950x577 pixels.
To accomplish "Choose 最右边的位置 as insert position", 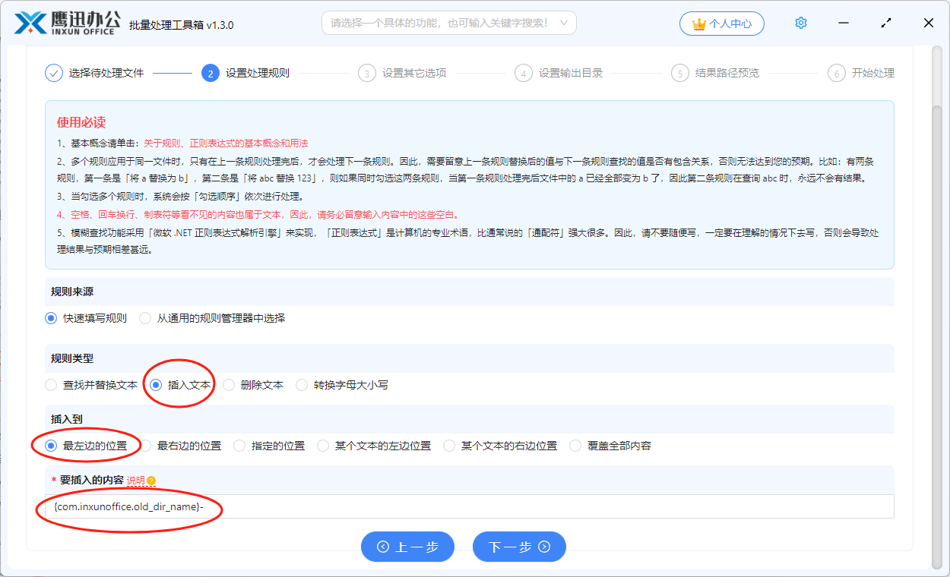I will (x=145, y=446).
